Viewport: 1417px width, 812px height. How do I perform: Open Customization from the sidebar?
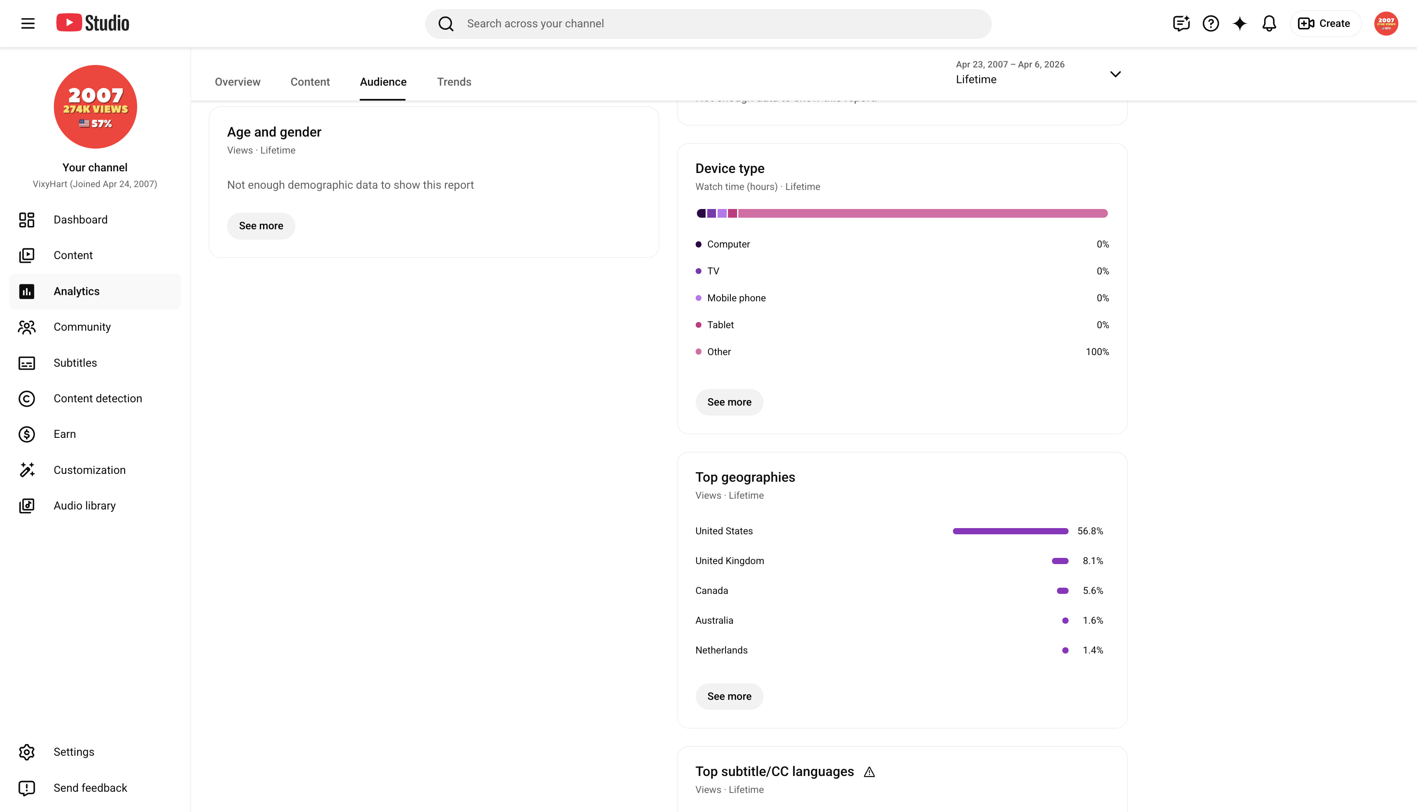coord(95,470)
